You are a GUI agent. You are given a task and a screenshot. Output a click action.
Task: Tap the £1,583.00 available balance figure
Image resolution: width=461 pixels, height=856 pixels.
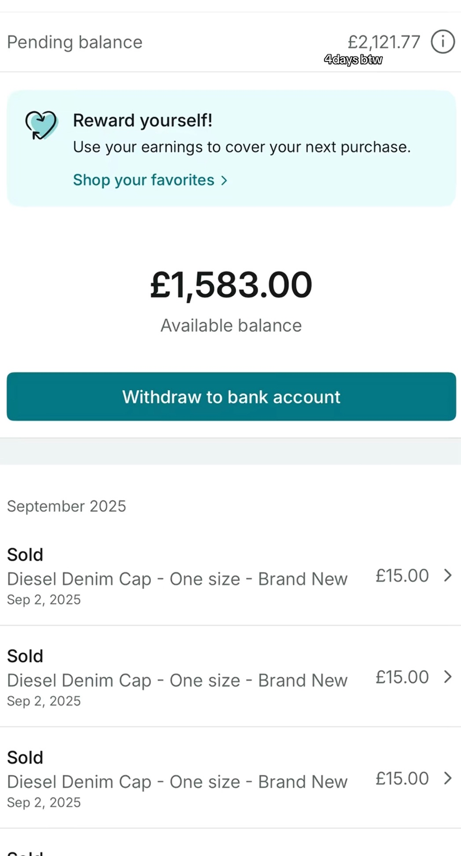[x=231, y=285]
